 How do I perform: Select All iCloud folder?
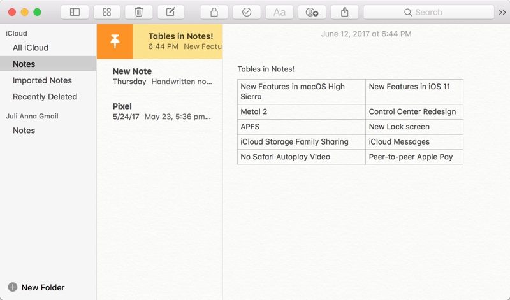pyautogui.click(x=48, y=48)
